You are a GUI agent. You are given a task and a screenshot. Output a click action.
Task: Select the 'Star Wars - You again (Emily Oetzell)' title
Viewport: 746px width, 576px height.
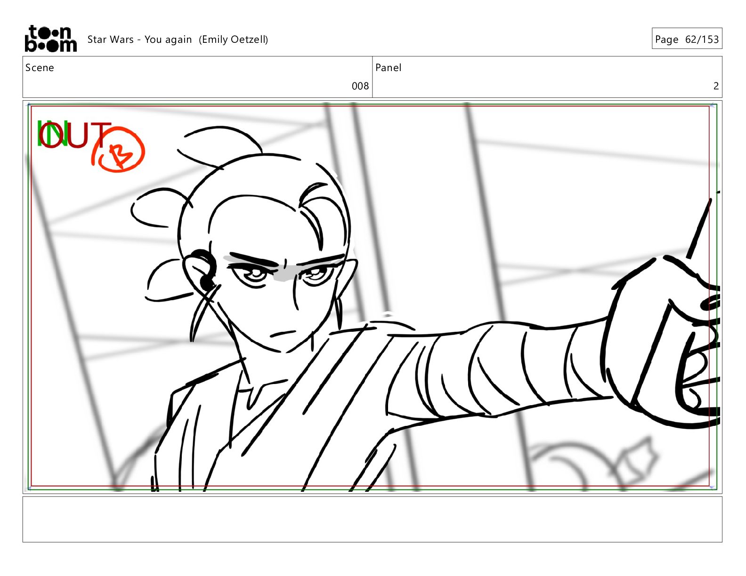click(178, 40)
